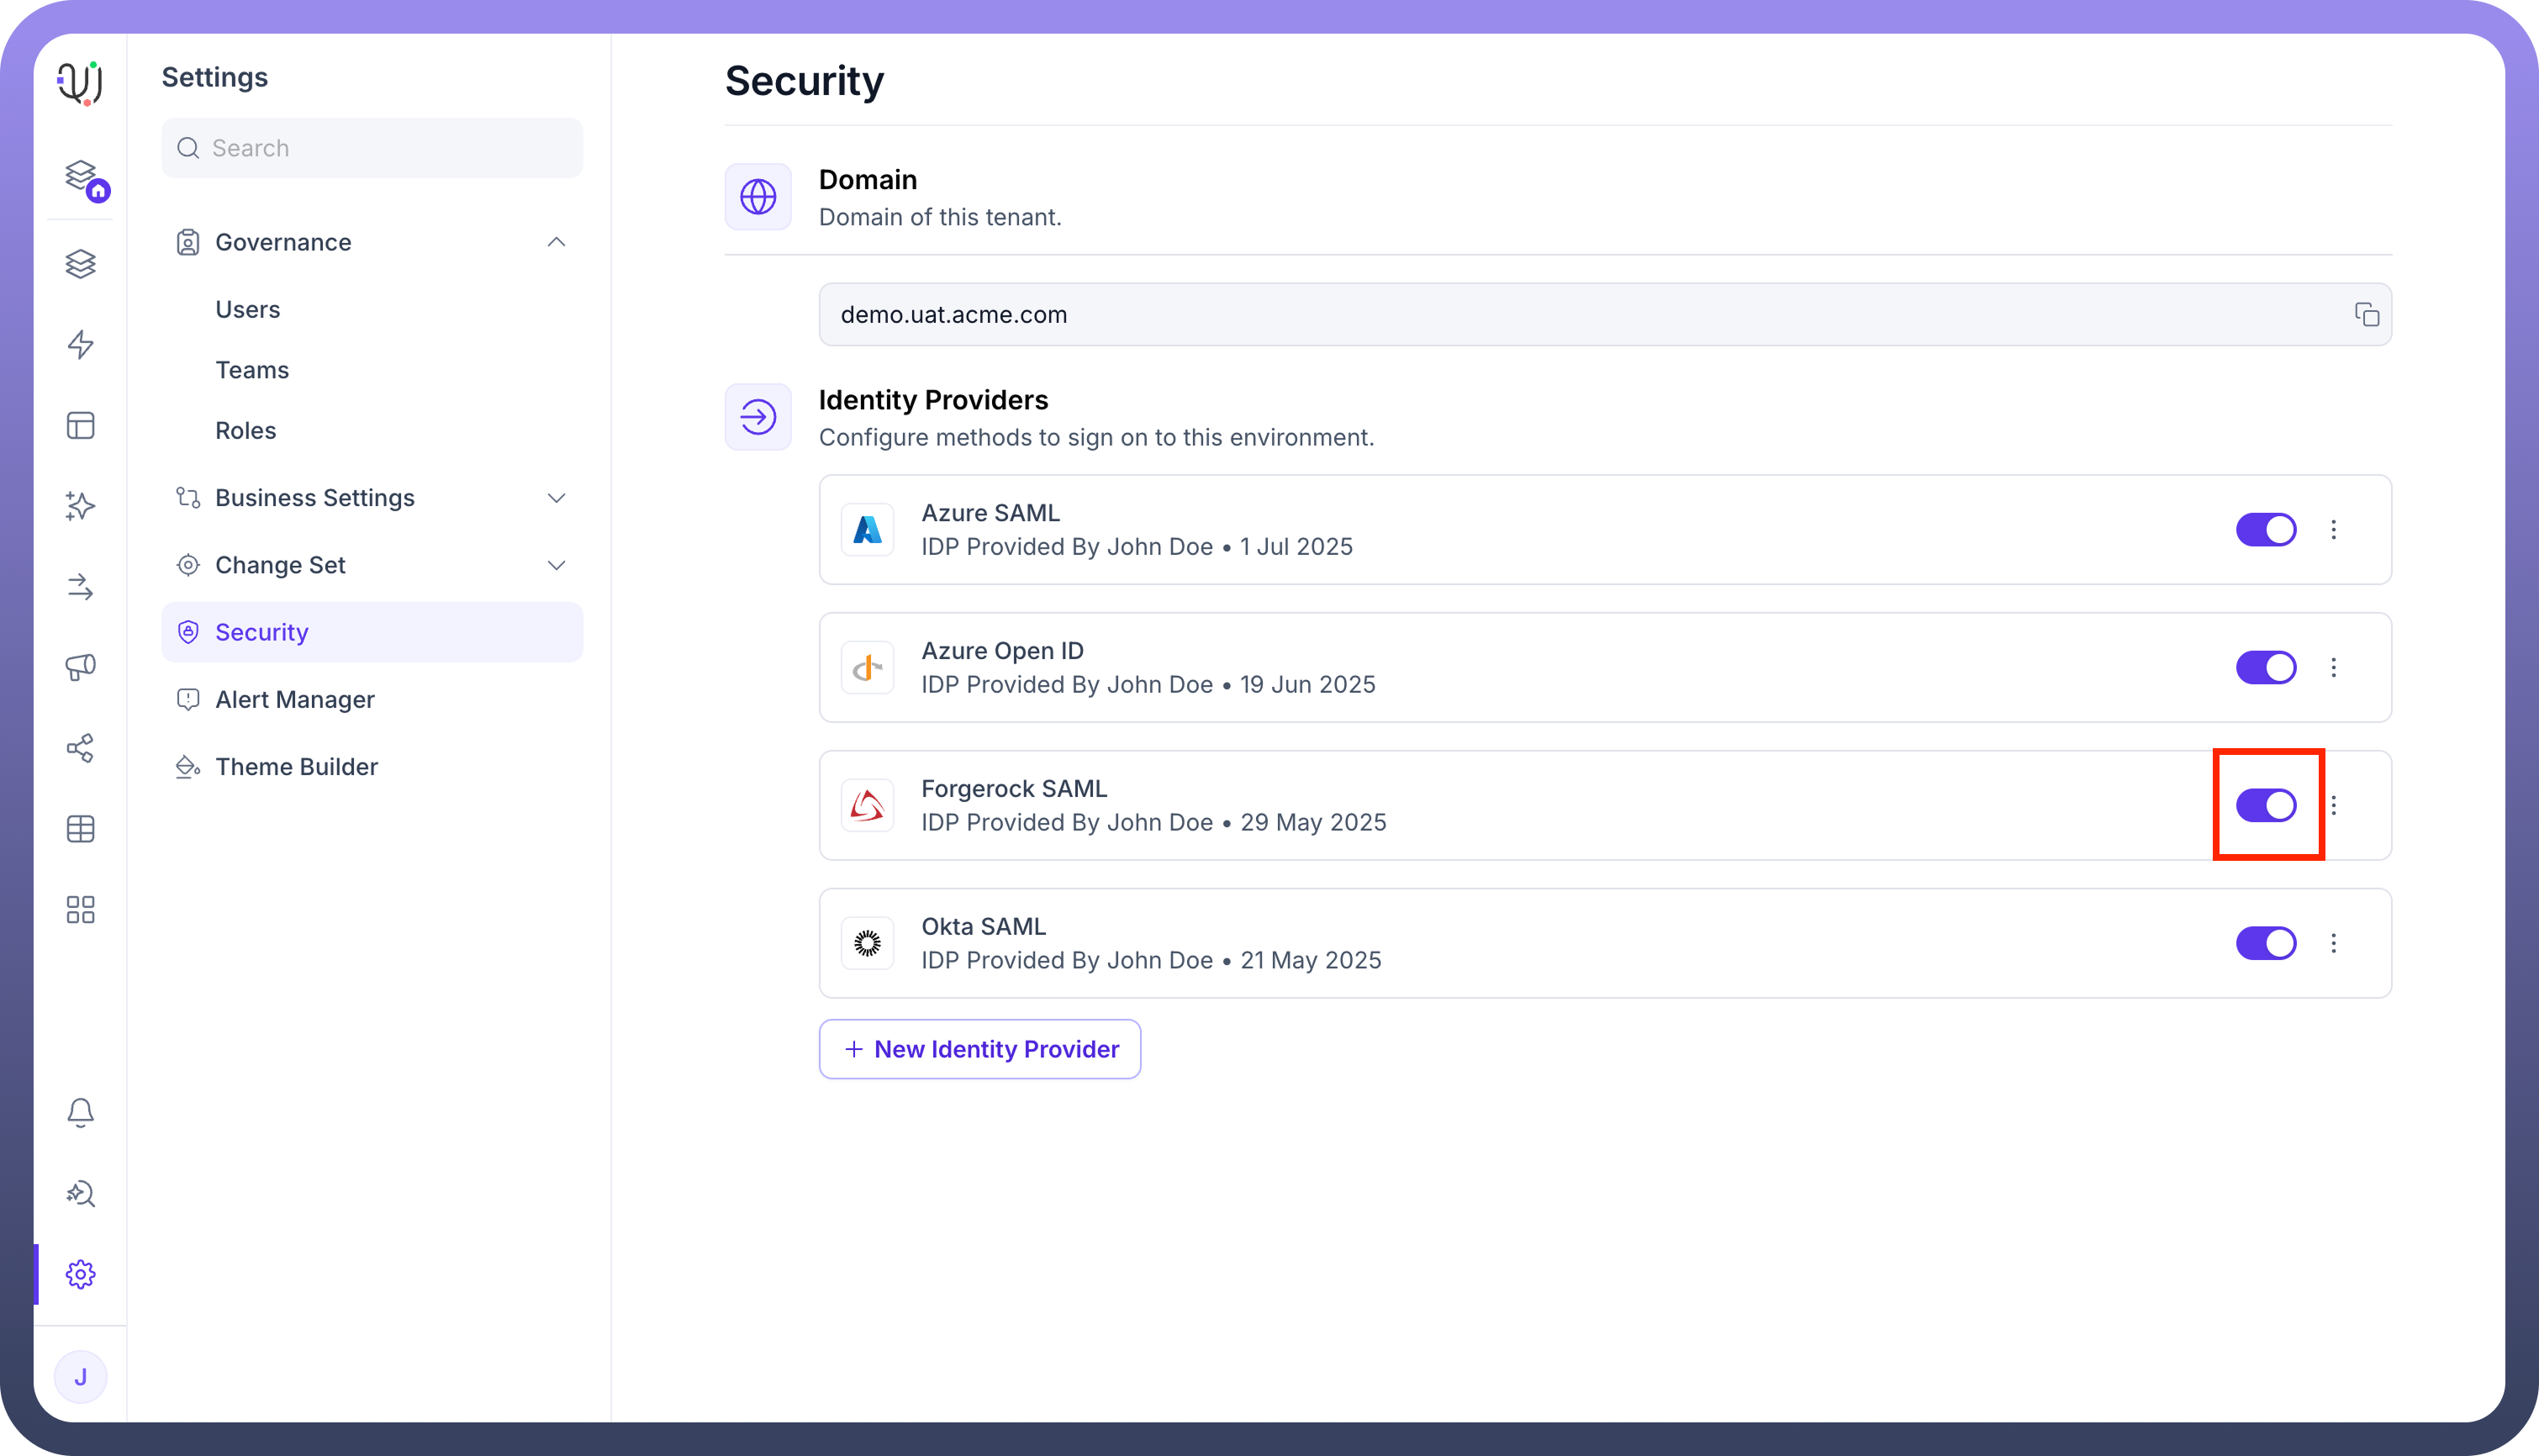
Task: Open more options for Okta SAML
Action: 2333,943
